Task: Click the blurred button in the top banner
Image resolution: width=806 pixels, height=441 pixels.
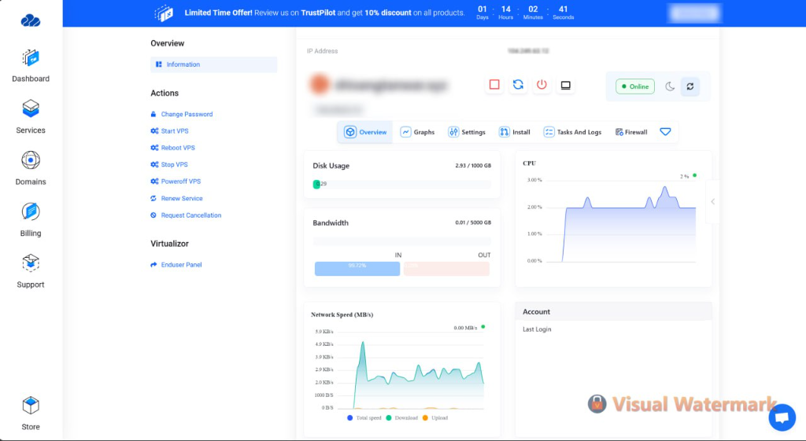Action: [695, 13]
